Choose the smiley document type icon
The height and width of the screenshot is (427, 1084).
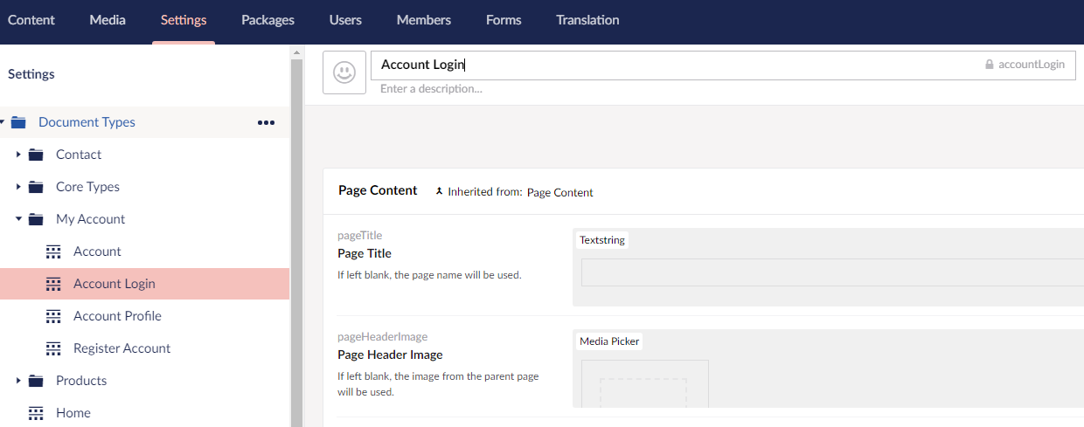coord(344,72)
